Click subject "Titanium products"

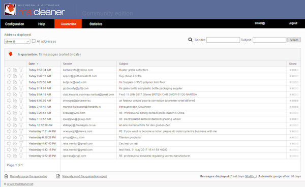tap(130, 137)
